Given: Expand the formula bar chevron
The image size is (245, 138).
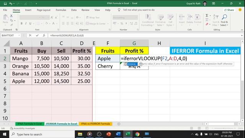Looking at the screenshot, I should [x=242, y=36].
